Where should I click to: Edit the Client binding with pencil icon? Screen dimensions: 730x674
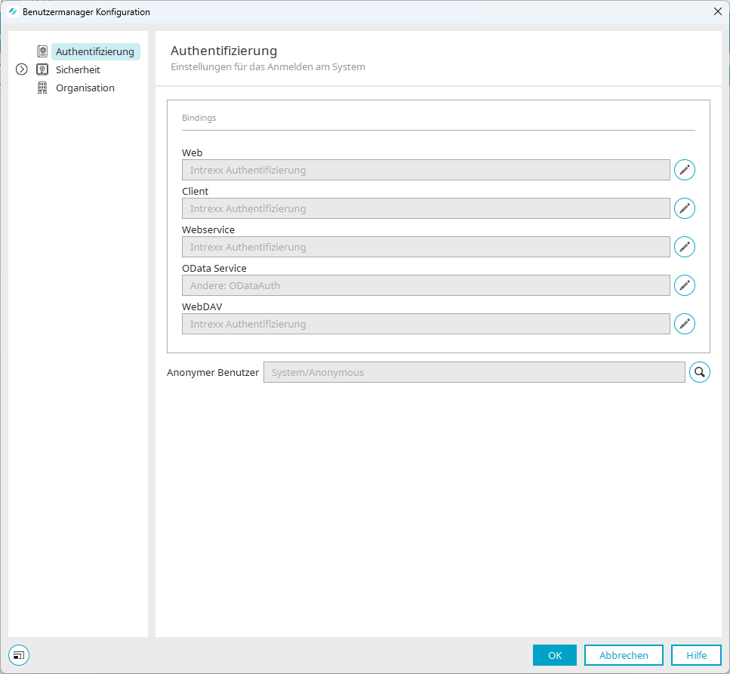point(684,208)
